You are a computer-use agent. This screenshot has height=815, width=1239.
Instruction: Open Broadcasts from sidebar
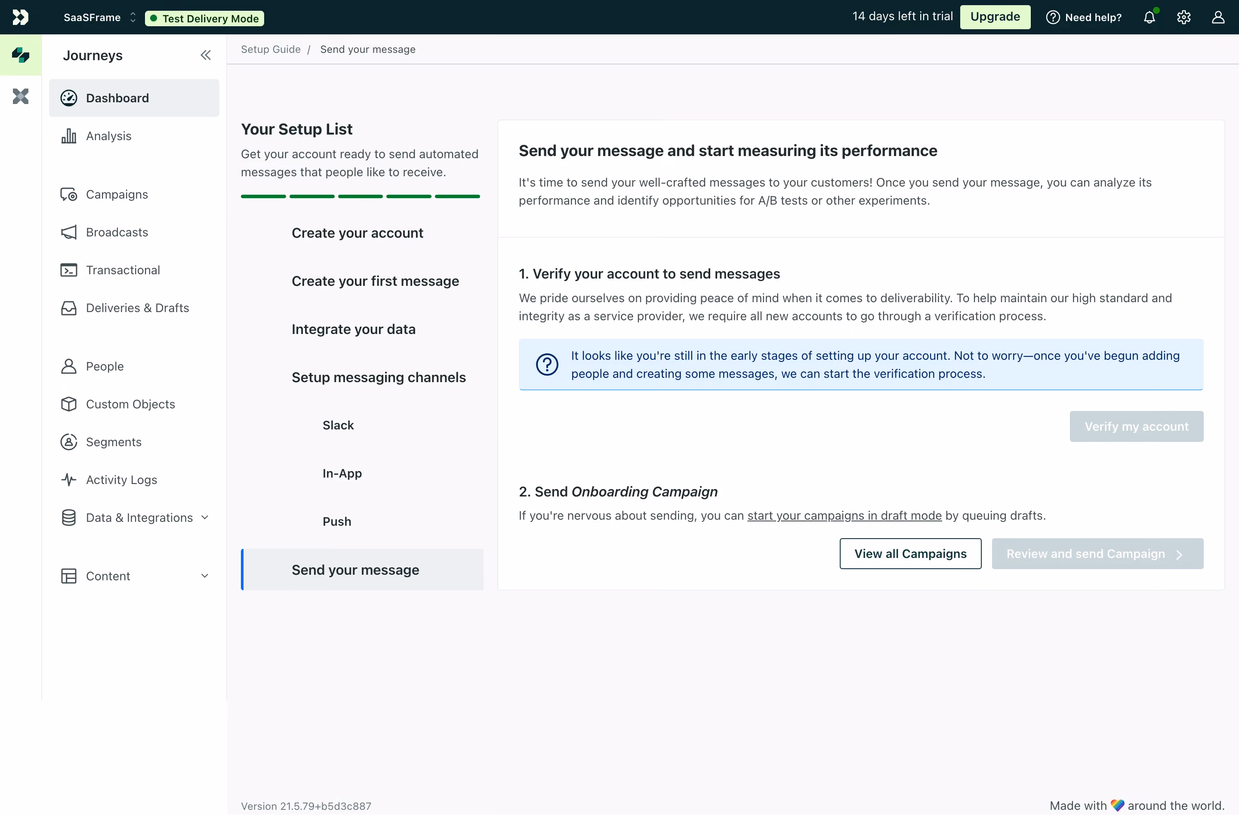pyautogui.click(x=134, y=233)
